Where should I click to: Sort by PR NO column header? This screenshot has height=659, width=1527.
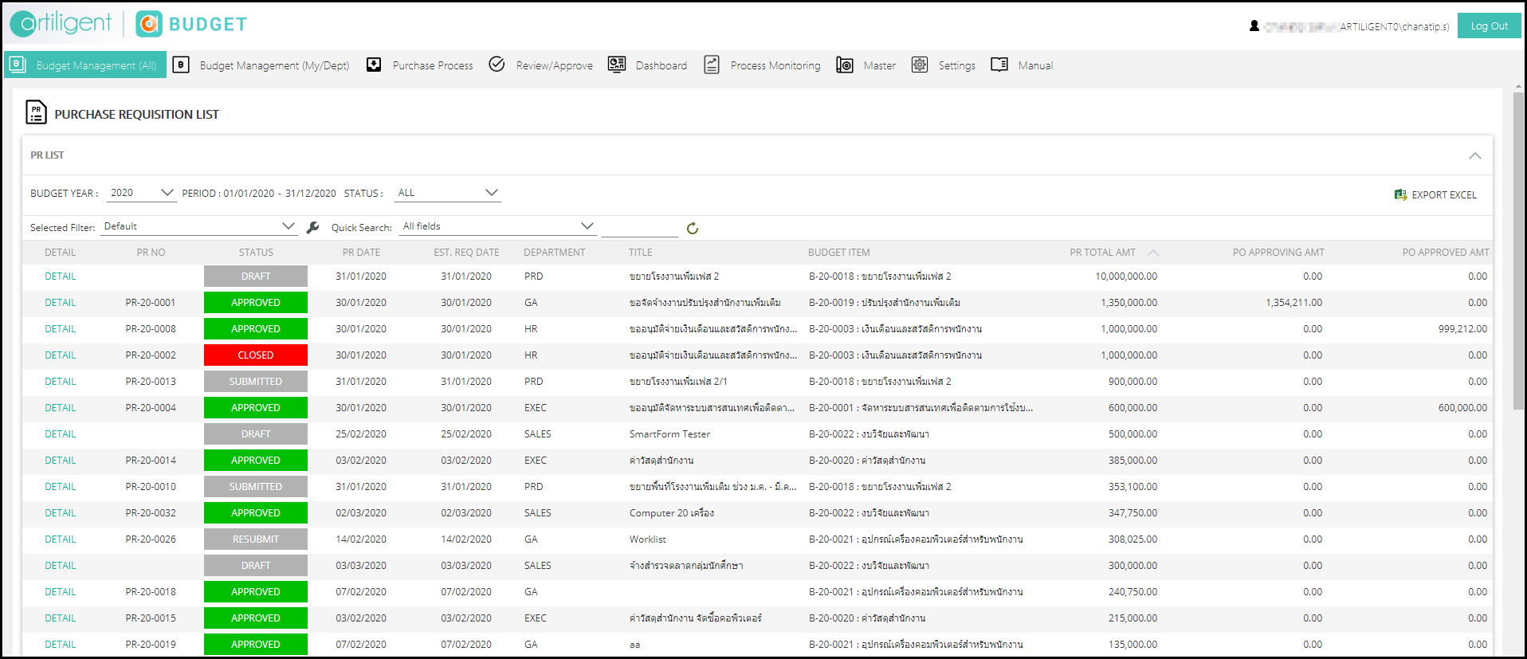coord(151,253)
